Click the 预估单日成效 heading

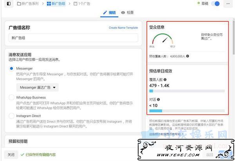[x=161, y=71]
